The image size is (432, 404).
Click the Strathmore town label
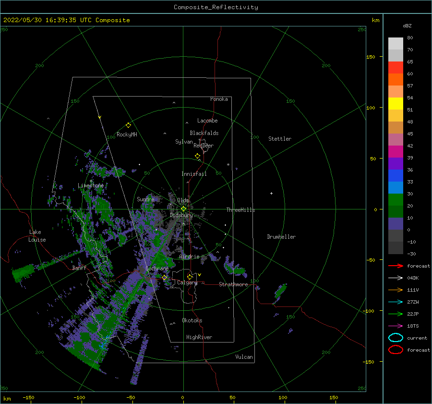tap(233, 284)
